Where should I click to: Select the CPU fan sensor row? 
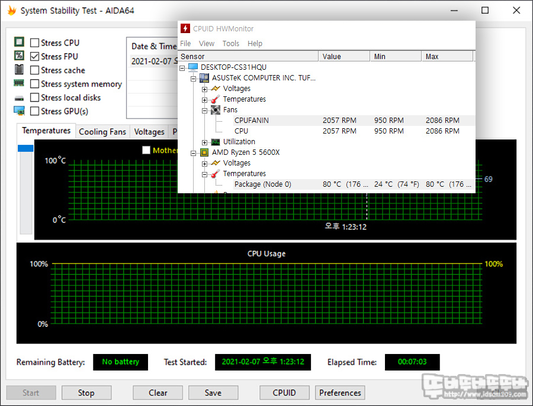(x=354, y=131)
